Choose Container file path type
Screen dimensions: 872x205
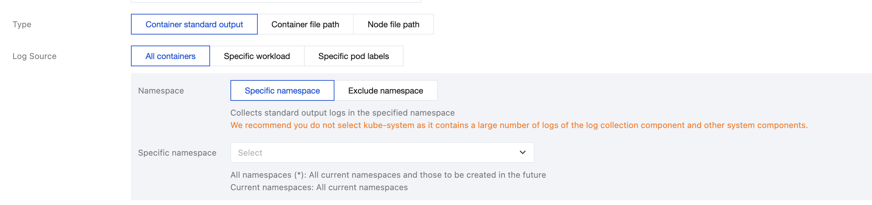[x=305, y=25]
